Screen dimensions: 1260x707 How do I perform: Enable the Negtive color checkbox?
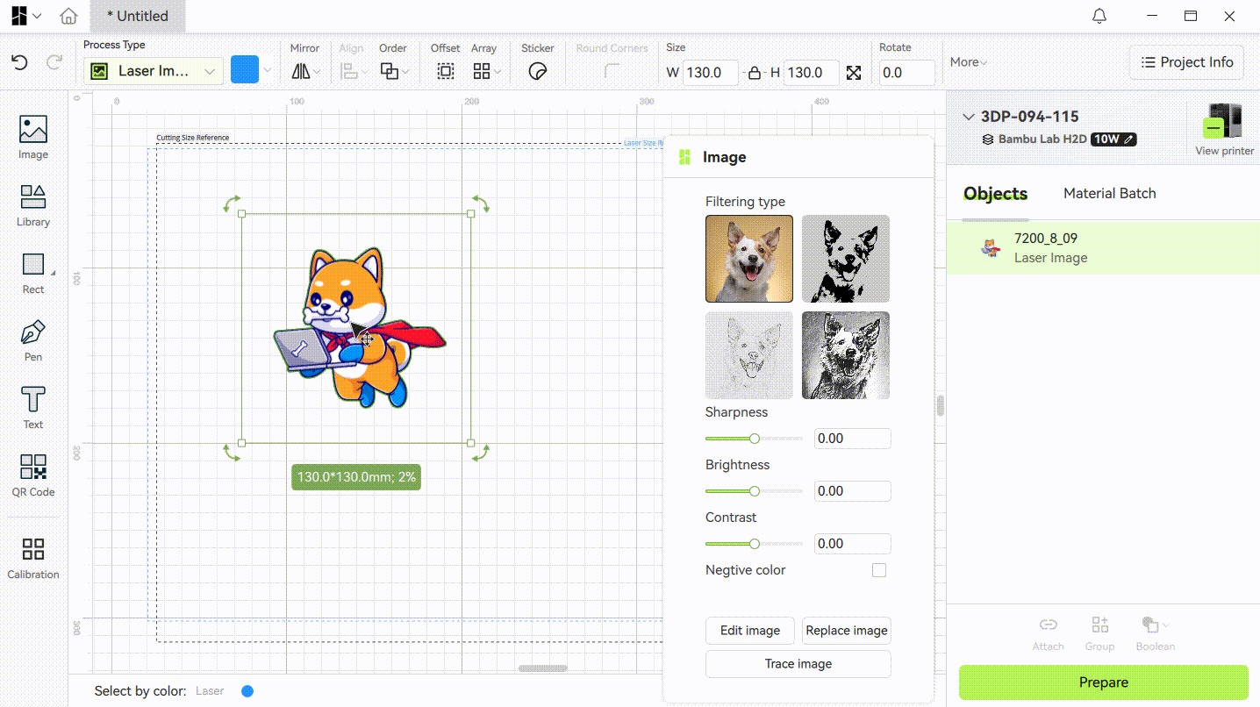point(879,570)
